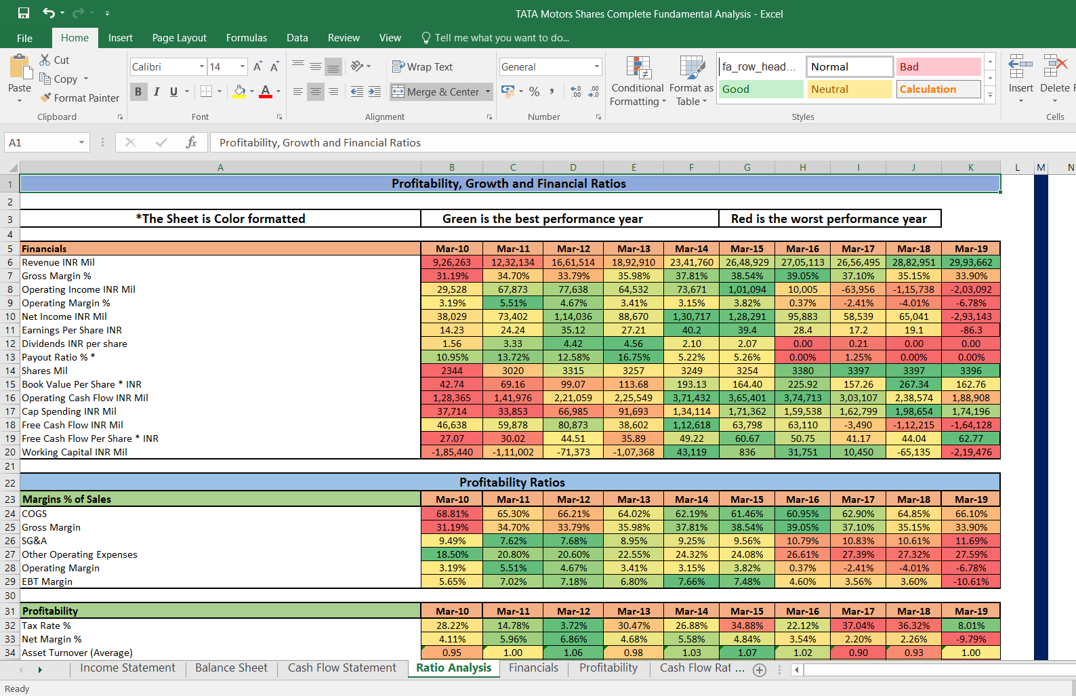This screenshot has width=1076, height=696.
Task: Switch to the Formulas ribbon tab
Action: 247,38
